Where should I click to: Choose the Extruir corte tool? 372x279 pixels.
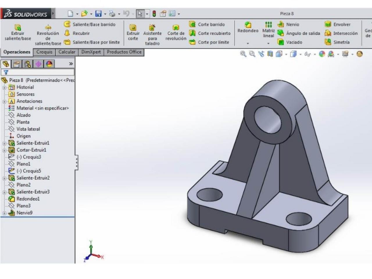coord(133,33)
